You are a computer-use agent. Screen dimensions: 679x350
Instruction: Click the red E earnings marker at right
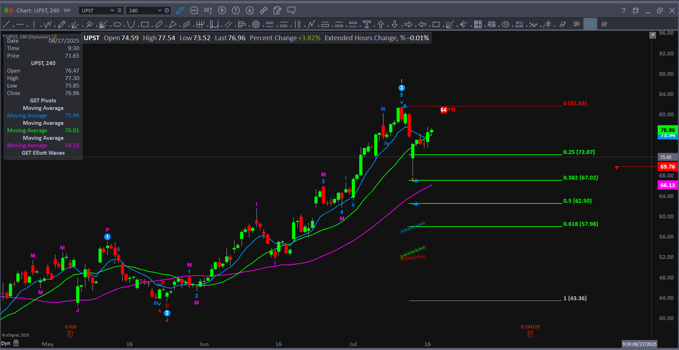530,334
